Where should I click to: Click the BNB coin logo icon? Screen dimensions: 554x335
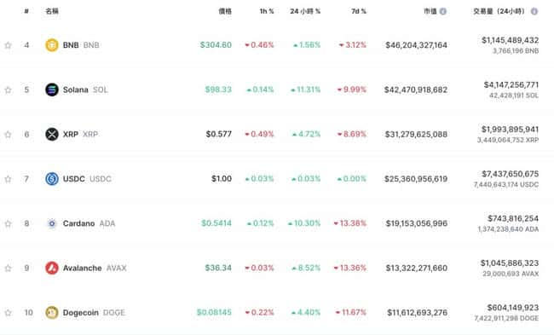[52, 45]
